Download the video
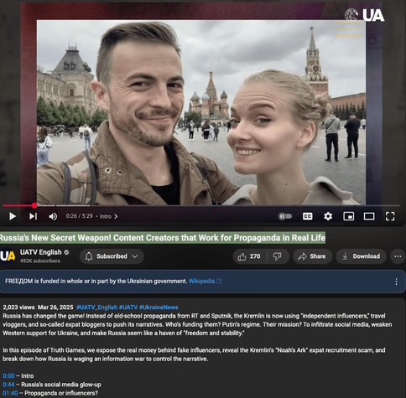406x398 pixels. coord(362,256)
